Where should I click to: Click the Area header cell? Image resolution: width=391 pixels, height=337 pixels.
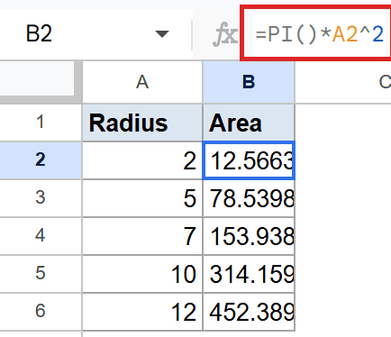(x=249, y=123)
